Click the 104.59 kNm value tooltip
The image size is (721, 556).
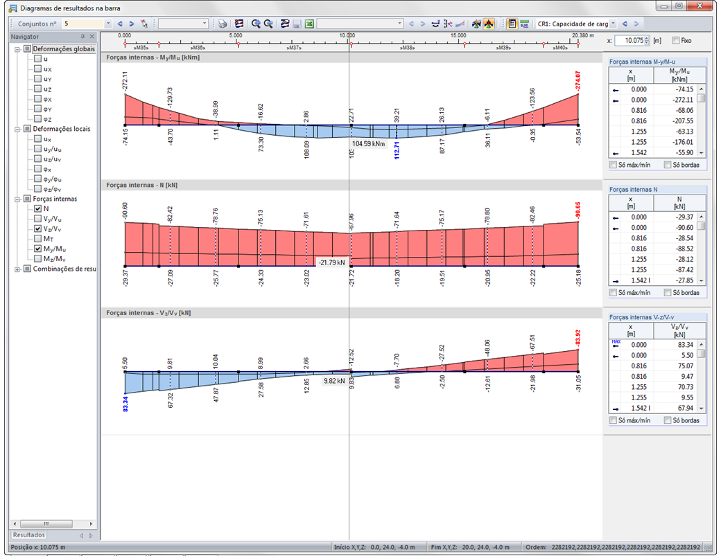click(x=368, y=144)
